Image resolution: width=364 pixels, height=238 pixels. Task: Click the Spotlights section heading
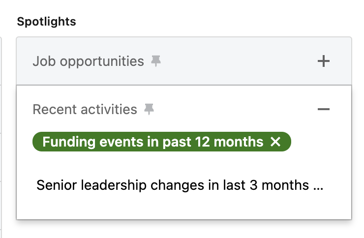(x=47, y=22)
